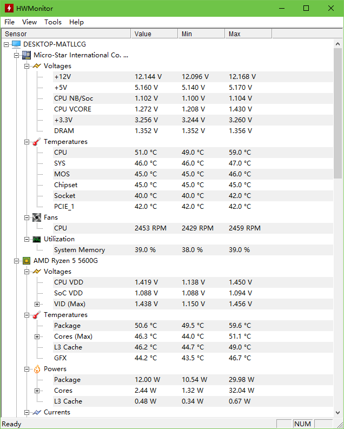Click the motherboard Temperatures thermometer icon

tap(37, 142)
